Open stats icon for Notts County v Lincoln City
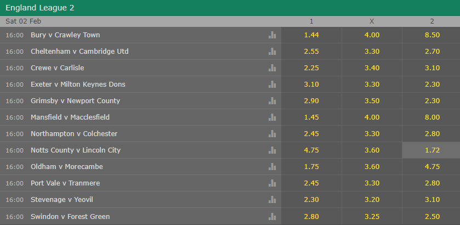 coord(272,150)
